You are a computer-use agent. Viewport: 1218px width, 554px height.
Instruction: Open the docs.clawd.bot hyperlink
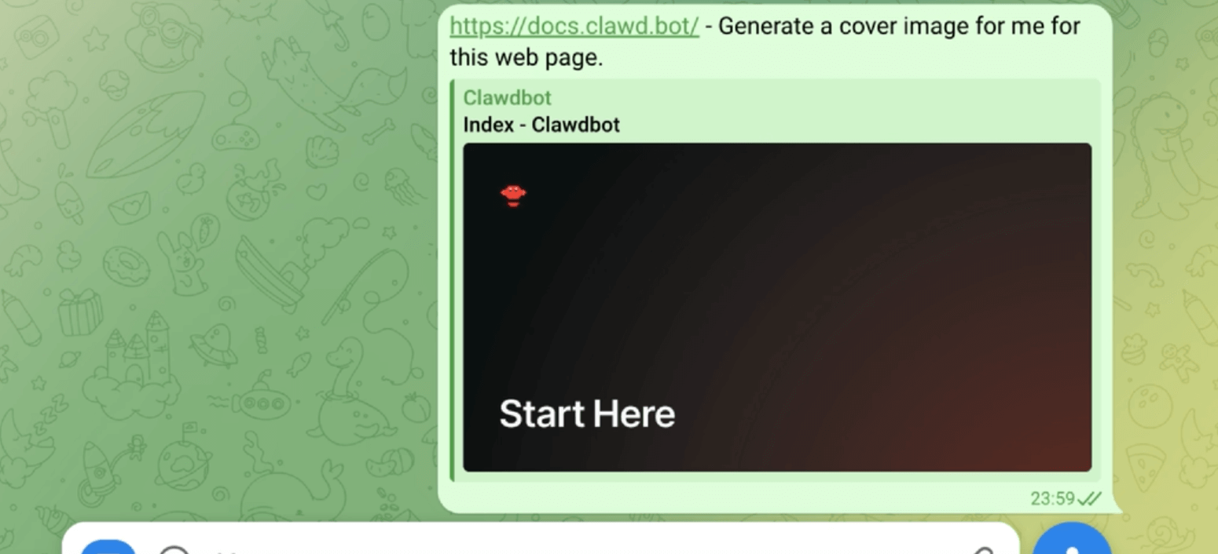[x=574, y=26]
